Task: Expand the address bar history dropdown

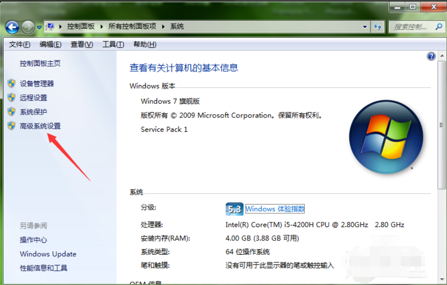Action: coord(365,27)
